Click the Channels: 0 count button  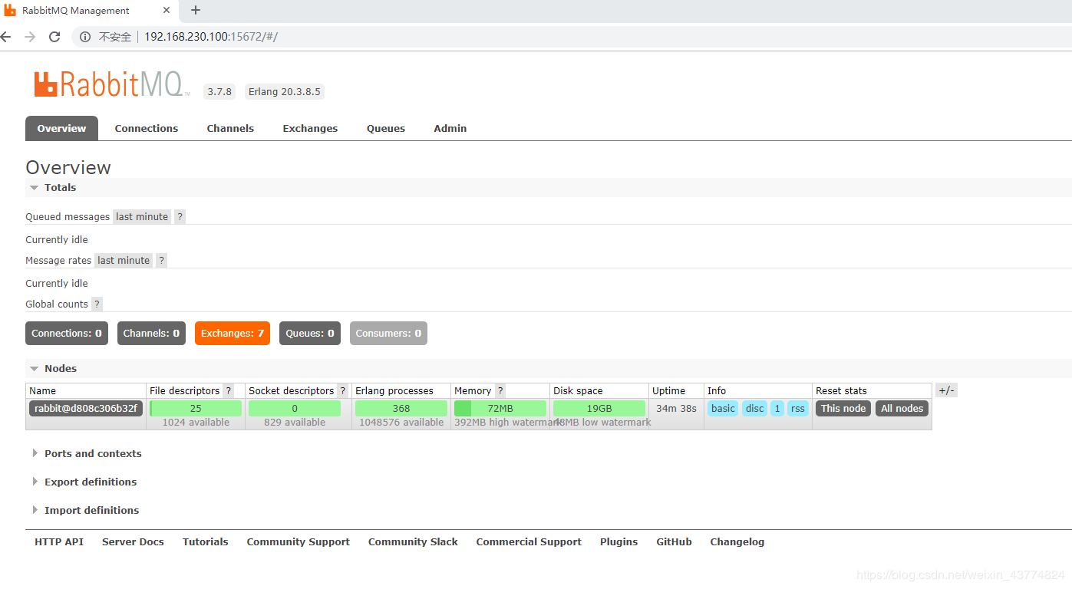[151, 334]
